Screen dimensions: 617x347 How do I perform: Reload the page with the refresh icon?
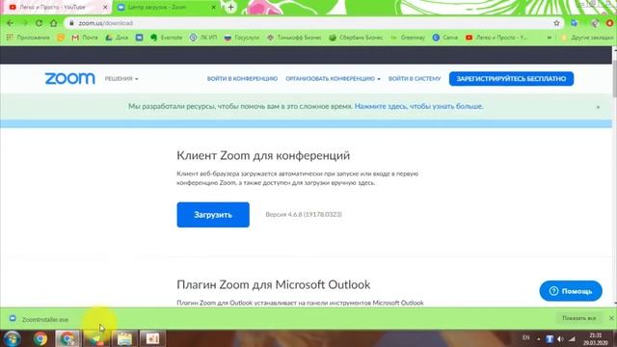39,23
